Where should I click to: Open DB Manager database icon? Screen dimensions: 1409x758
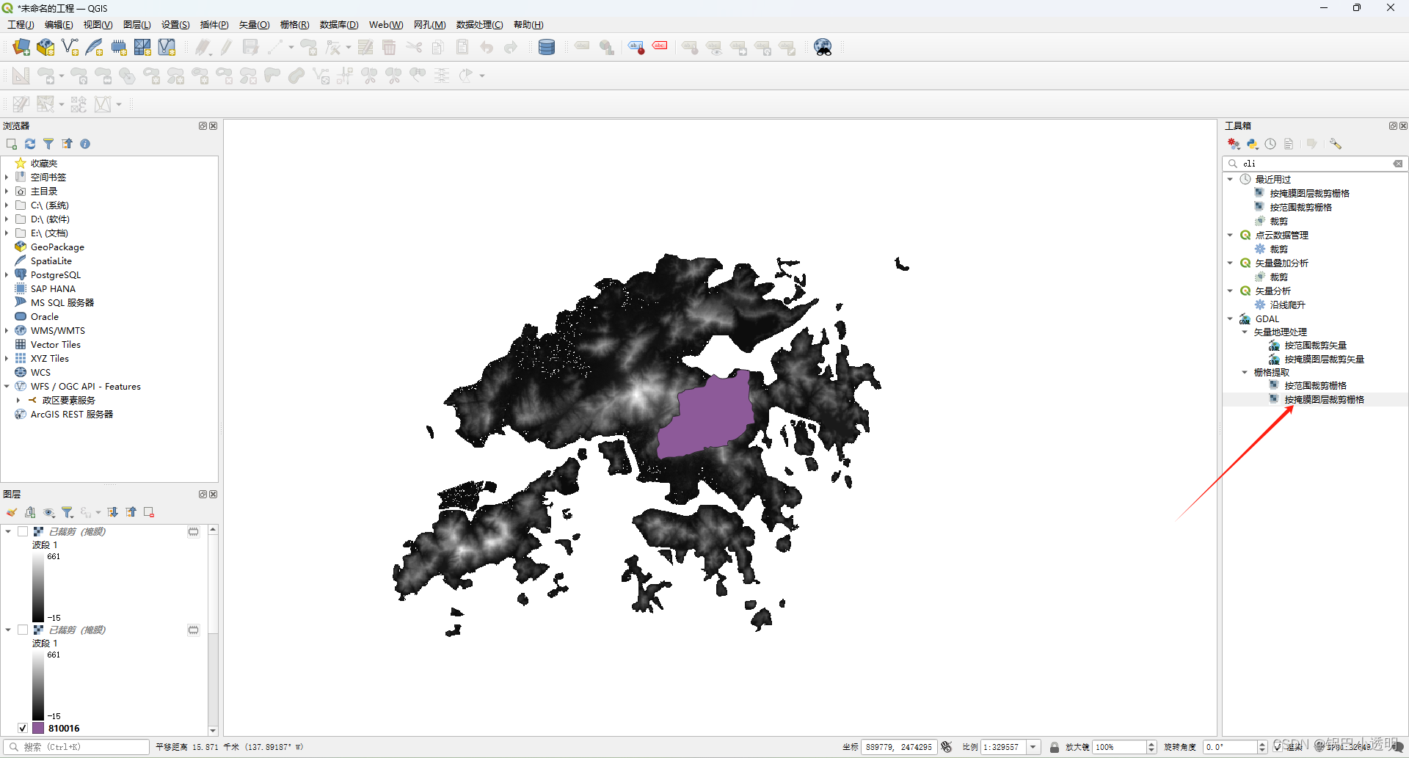547,48
